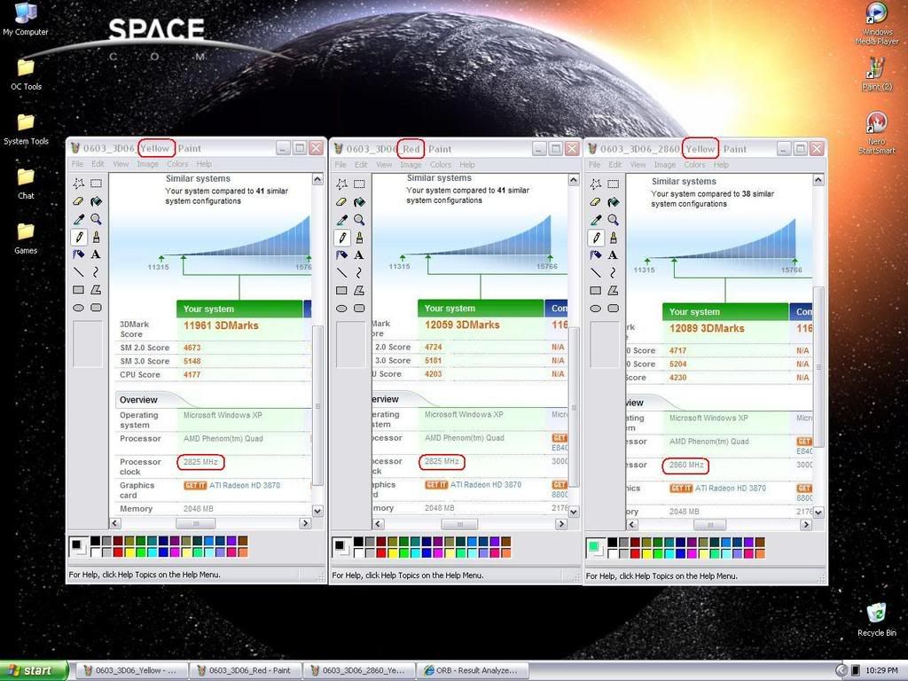908x681 pixels.
Task: Select the Line tool in the 0603_3D06_Yellow window
Action: tap(79, 272)
